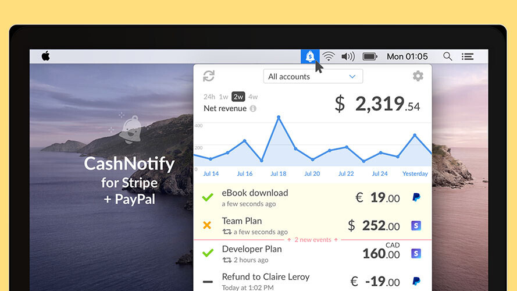Click the Jul 18 peak on revenue chart
517x291 pixels.
[x=279, y=118]
